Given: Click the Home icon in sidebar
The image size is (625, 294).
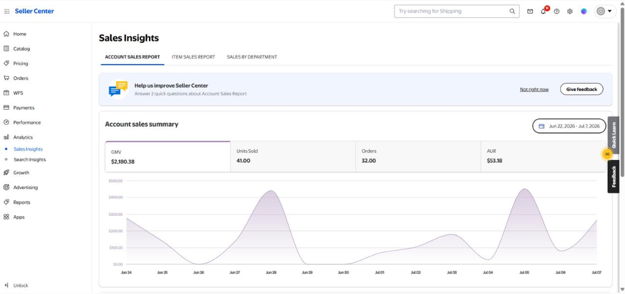Looking at the screenshot, I should [6, 34].
